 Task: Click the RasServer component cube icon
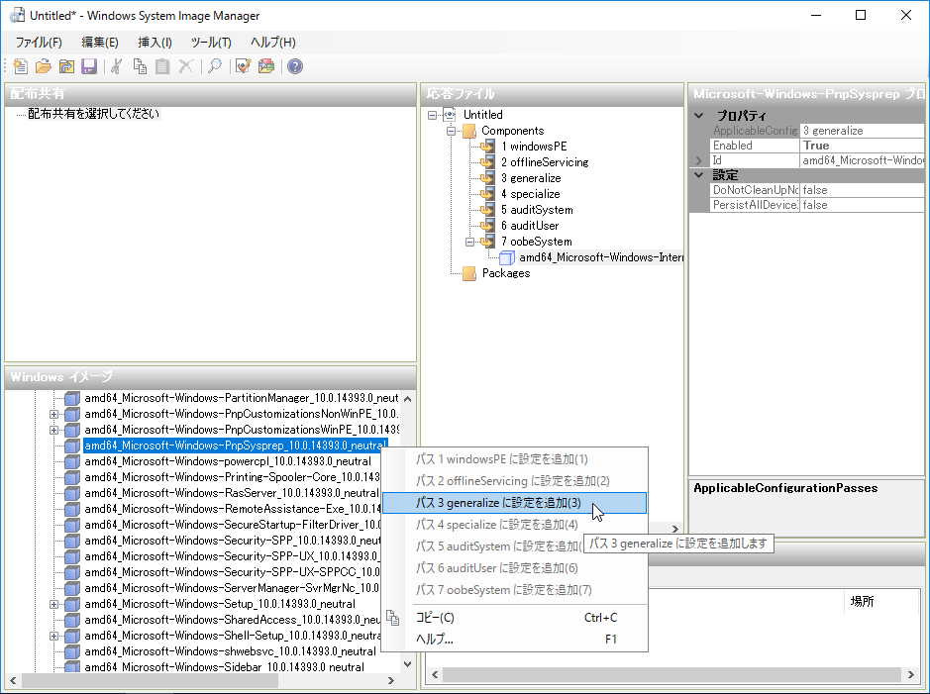(x=72, y=493)
